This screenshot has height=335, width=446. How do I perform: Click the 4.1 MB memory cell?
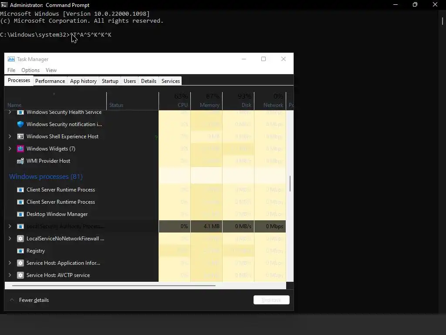click(206, 226)
